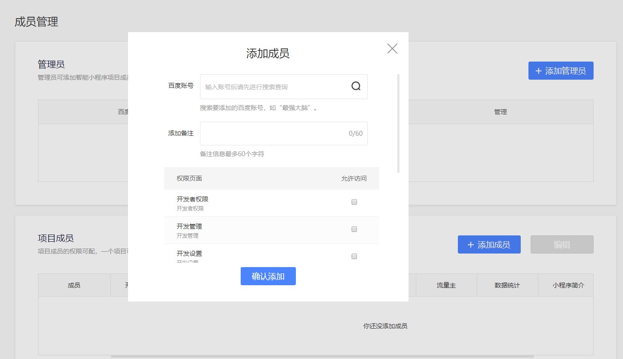
Task: Click the 备注信息最多60个字符 hint text
Action: [x=232, y=154]
